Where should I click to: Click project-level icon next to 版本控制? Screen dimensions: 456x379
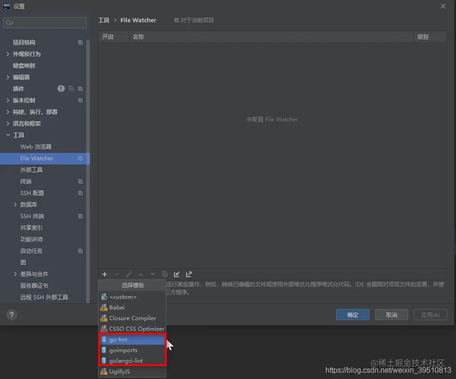pyautogui.click(x=80, y=101)
